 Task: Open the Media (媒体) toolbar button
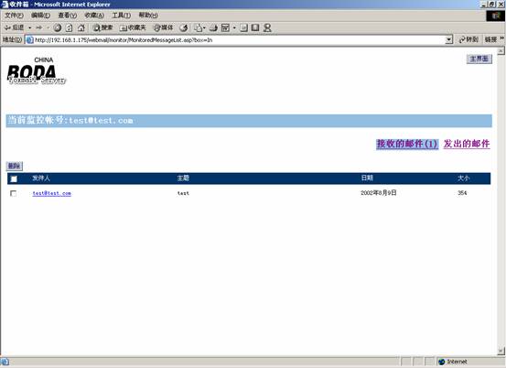[163, 28]
